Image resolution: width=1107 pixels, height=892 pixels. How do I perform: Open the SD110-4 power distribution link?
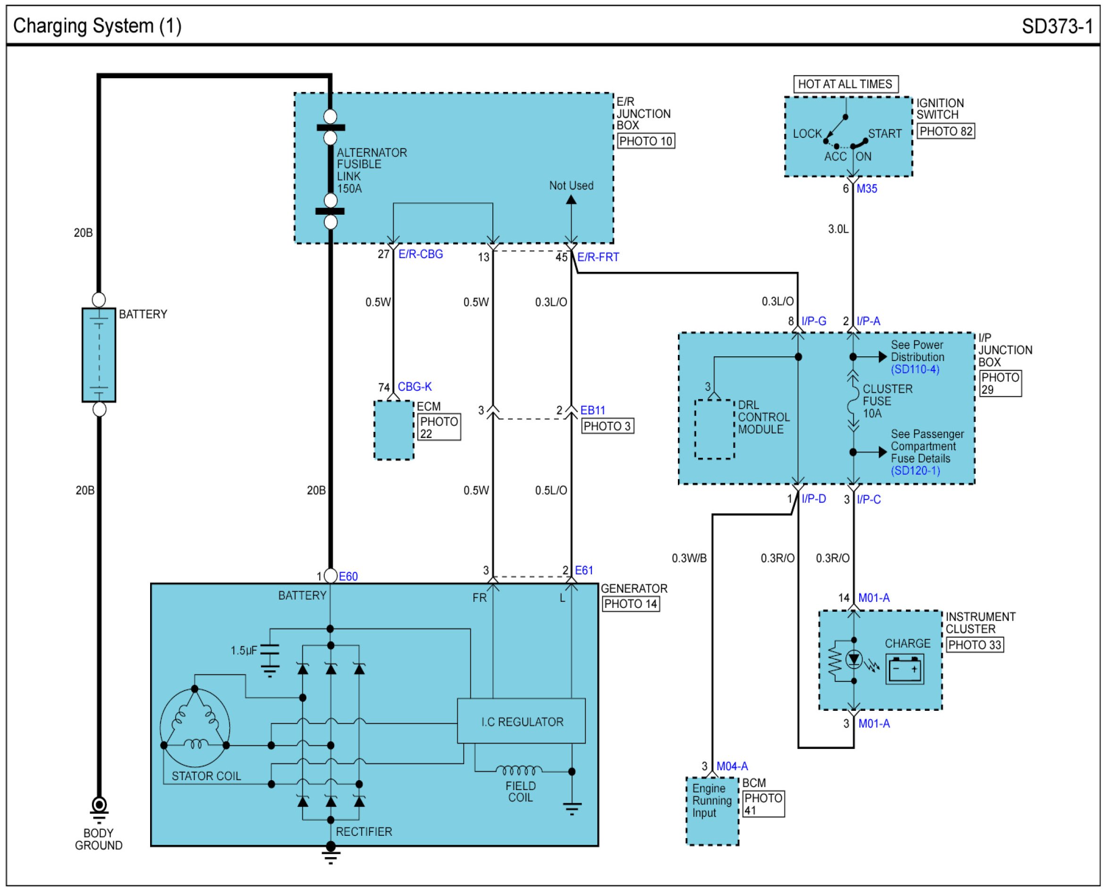tap(915, 369)
